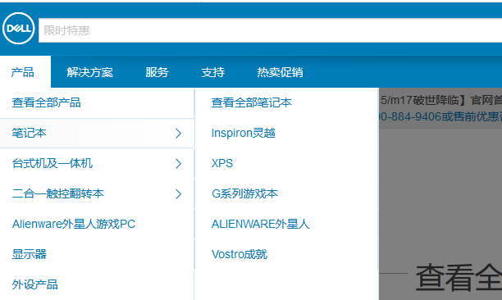Image resolution: width=502 pixels, height=300 pixels.
Task: Open the 服务 menu
Action: click(157, 72)
